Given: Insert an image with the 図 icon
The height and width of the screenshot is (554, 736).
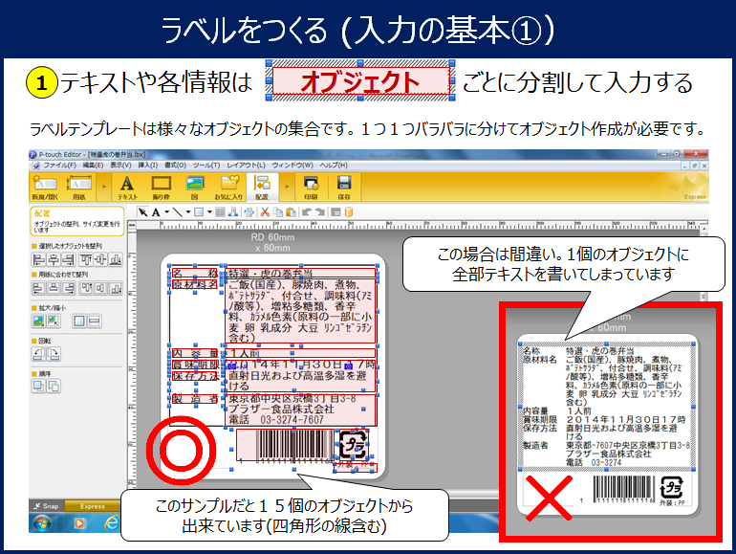Looking at the screenshot, I should [194, 187].
